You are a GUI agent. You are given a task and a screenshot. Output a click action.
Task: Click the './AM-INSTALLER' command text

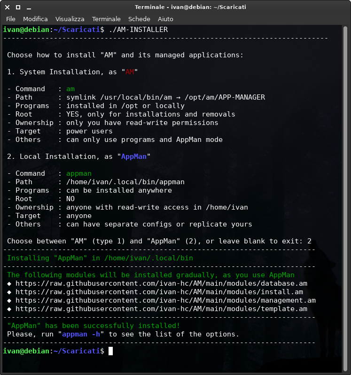click(x=138, y=30)
